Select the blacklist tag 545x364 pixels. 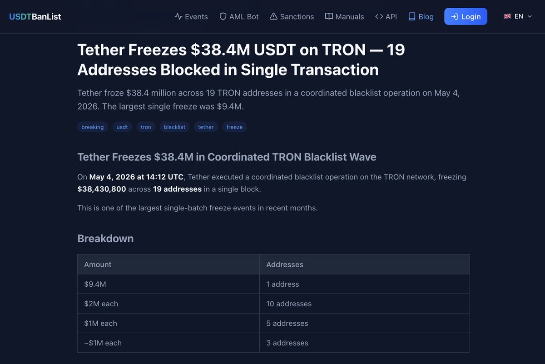pyautogui.click(x=174, y=127)
